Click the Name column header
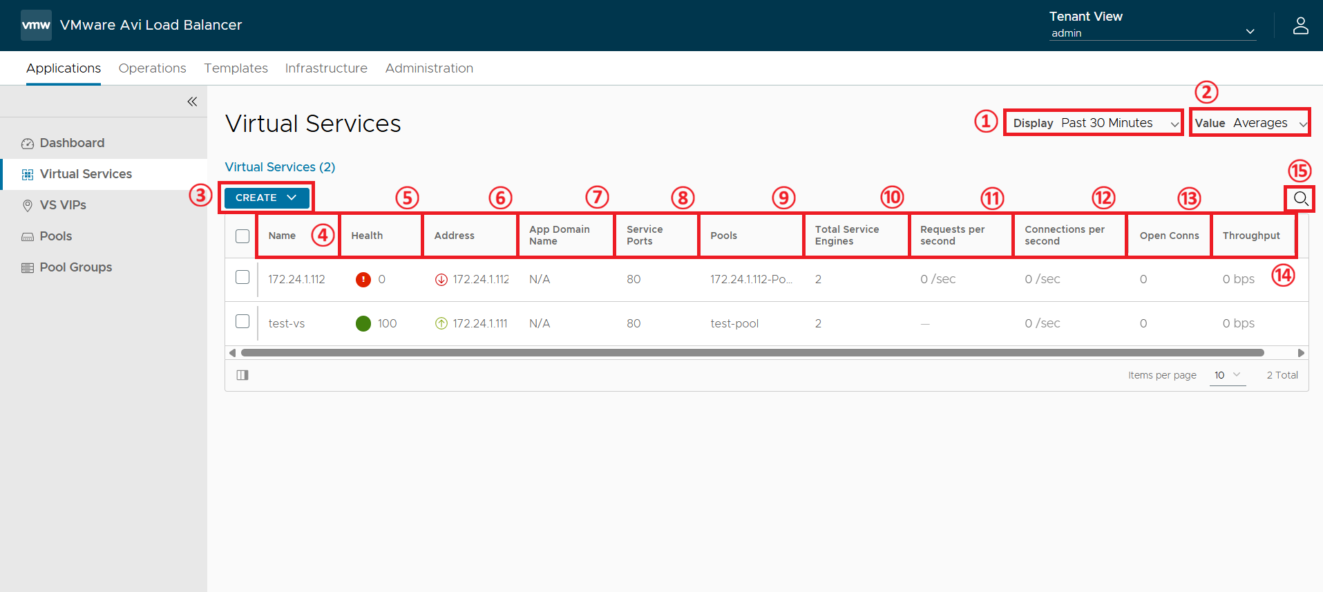This screenshot has width=1323, height=592. (x=282, y=236)
